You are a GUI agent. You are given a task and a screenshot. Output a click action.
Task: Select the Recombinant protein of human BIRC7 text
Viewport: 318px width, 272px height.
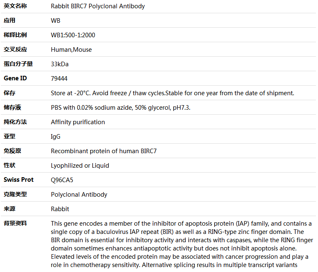pos(104,151)
